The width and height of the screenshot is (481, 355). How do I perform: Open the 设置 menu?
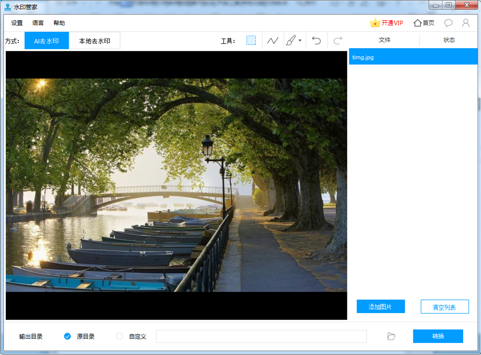click(17, 23)
